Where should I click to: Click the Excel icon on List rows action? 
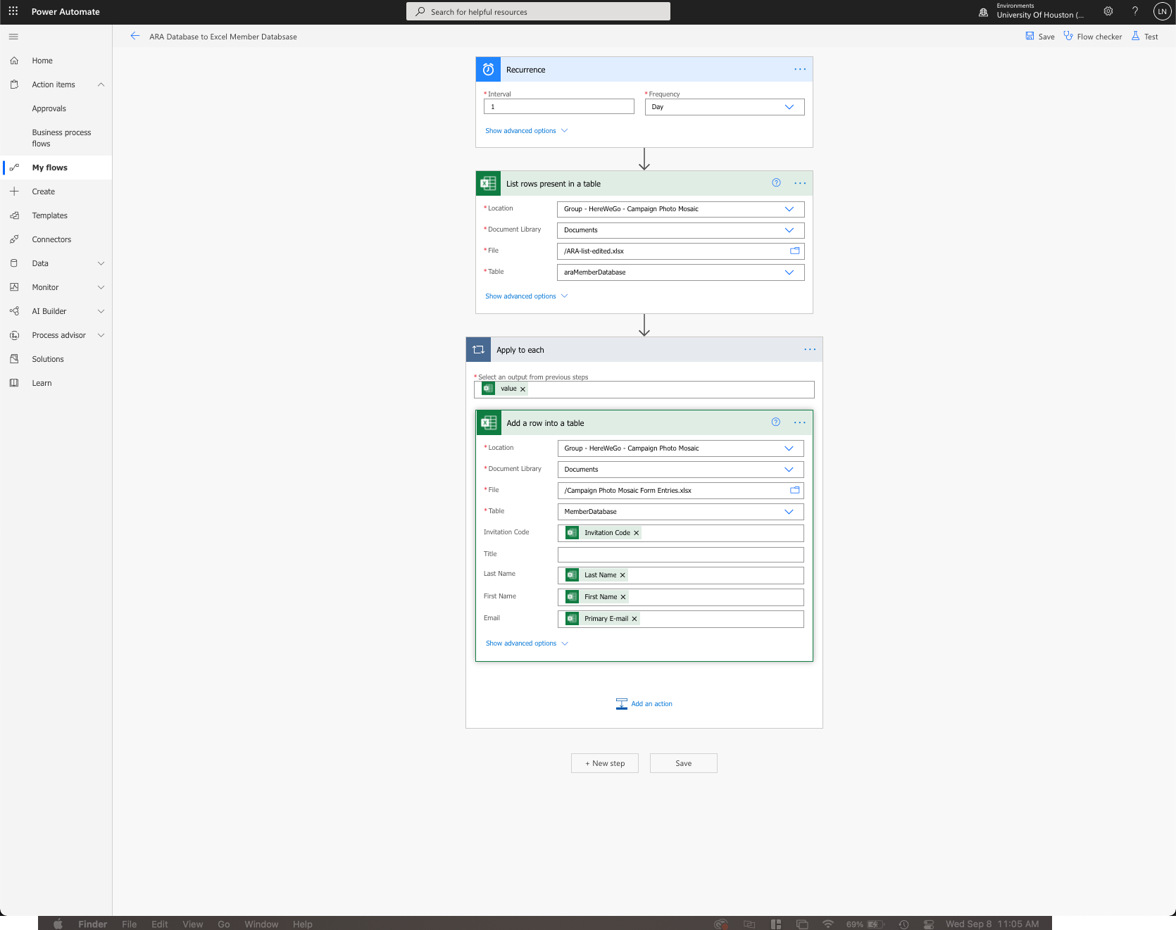click(x=488, y=183)
